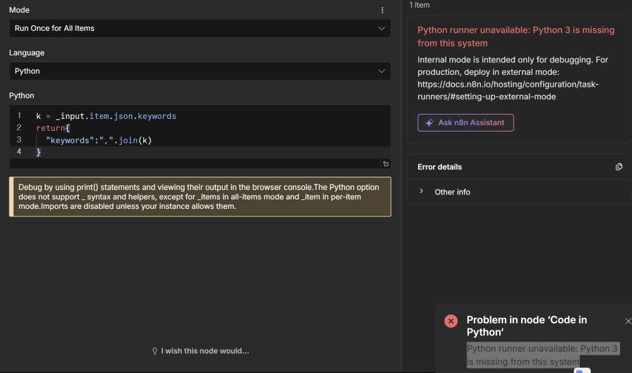Click the 'Ask n8n Assistant' button
This screenshot has height=373, width=632.
(466, 123)
